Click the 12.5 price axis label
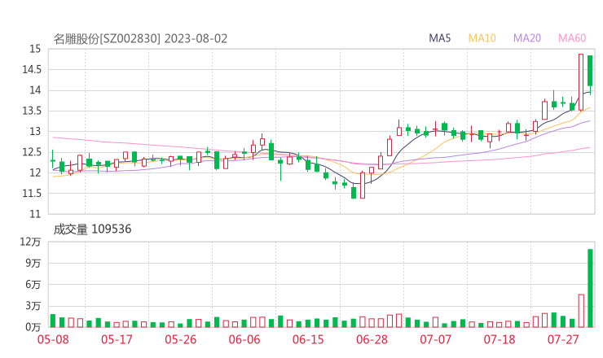Image resolution: width=603 pixels, height=358 pixels. tap(32, 152)
